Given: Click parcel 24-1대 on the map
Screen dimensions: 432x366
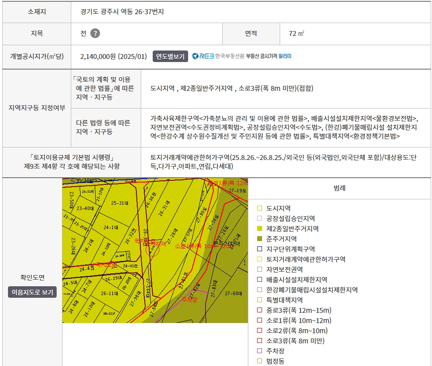Looking at the screenshot, I should click(x=111, y=227).
